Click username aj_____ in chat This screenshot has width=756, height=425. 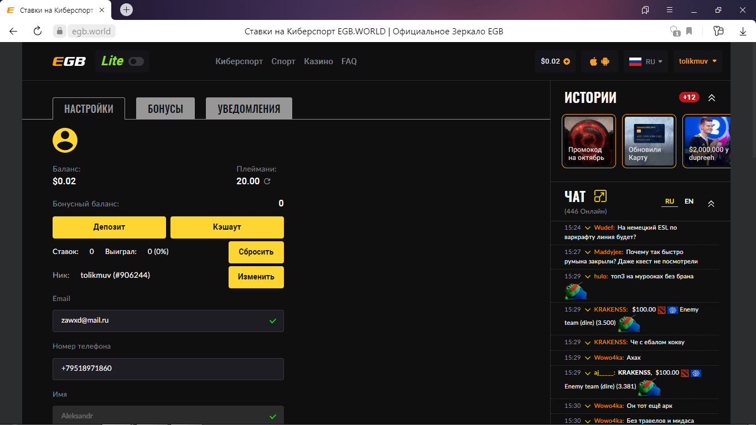click(605, 372)
